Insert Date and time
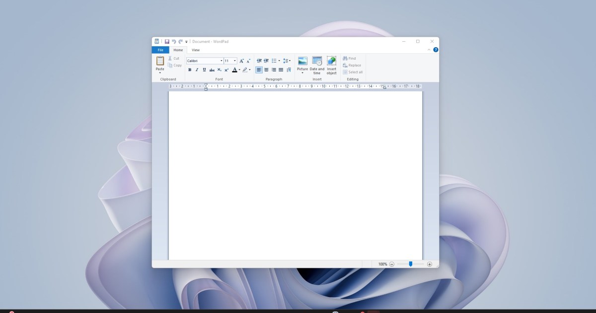This screenshot has height=313, width=596. pos(317,61)
